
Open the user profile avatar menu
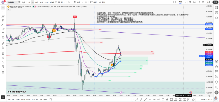pyautogui.click(x=3, y=2)
